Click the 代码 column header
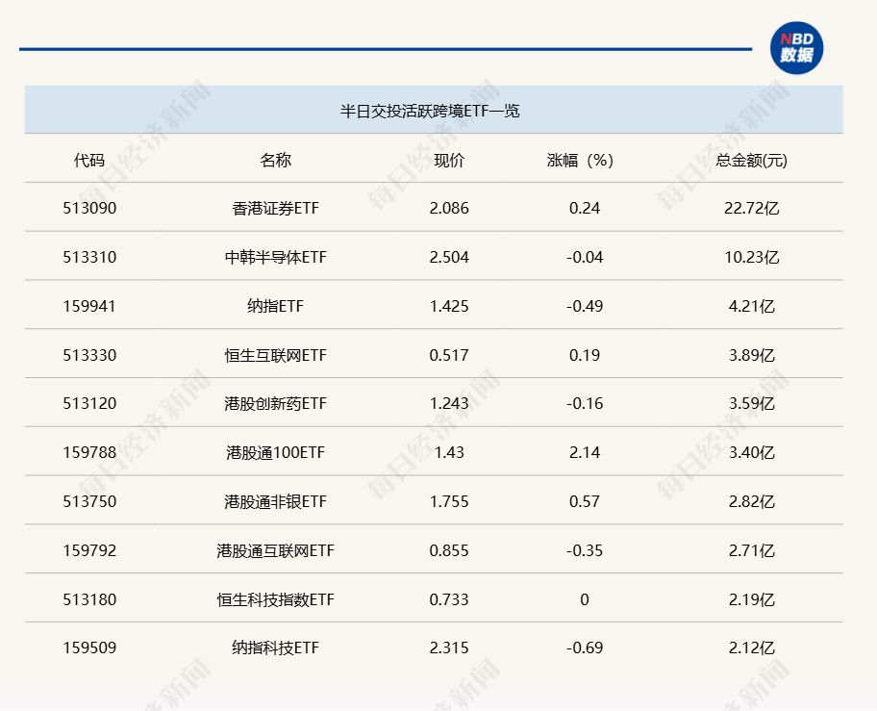This screenshot has height=711, width=877. [x=89, y=161]
